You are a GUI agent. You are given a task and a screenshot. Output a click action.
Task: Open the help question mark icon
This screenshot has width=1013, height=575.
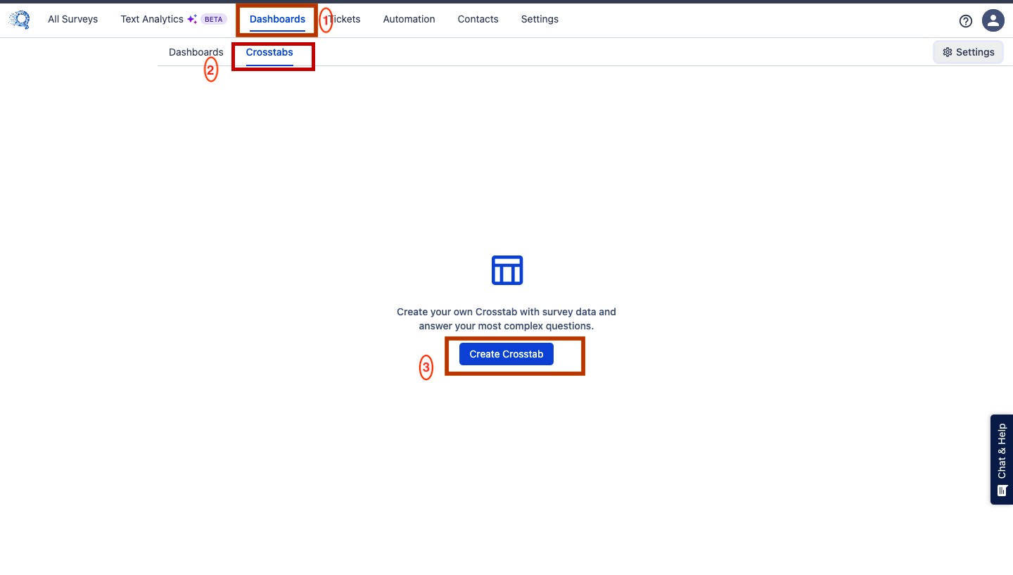(966, 21)
